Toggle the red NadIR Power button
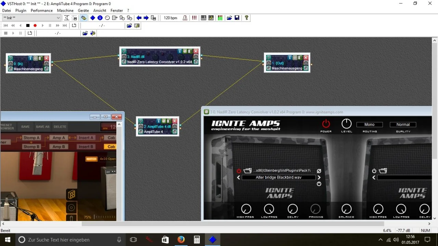 tap(326, 124)
